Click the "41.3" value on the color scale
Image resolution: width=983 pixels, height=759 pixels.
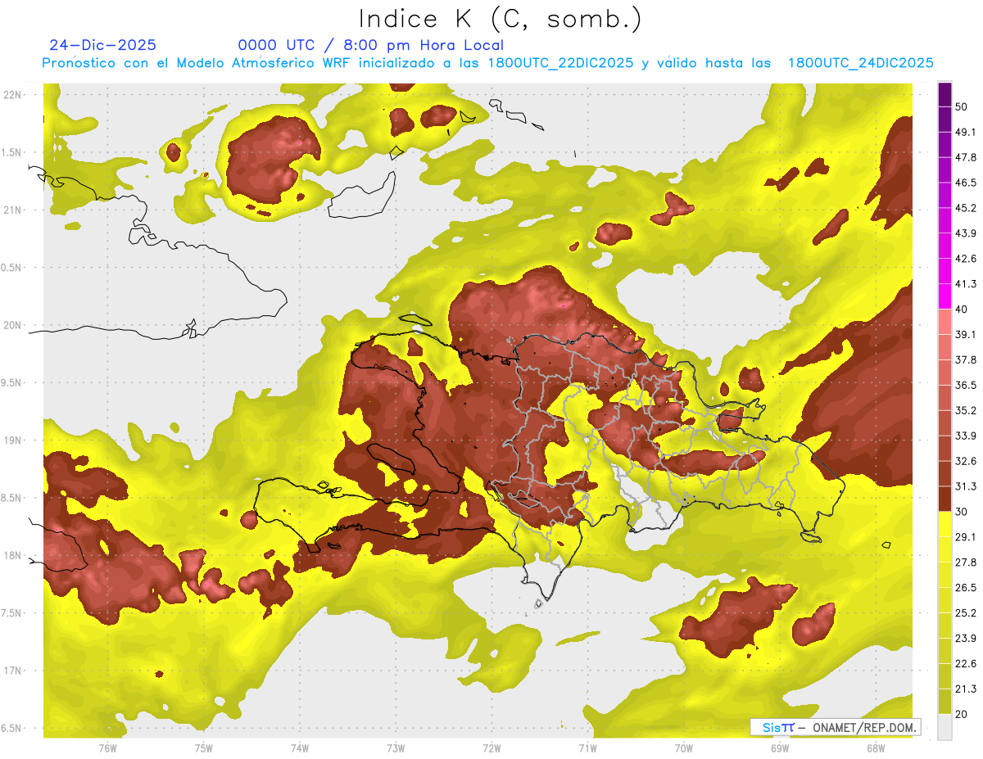[966, 284]
